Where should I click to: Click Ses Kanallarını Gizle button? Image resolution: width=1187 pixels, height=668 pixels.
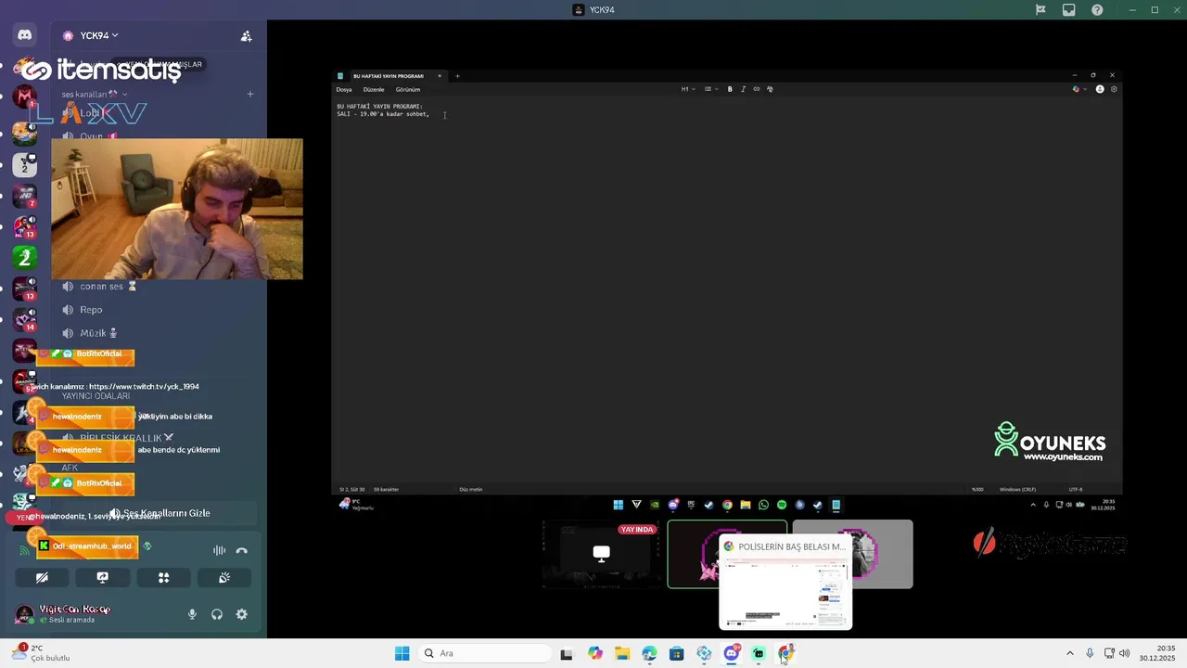coord(160,513)
